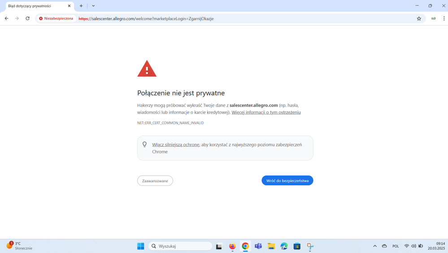
Task: Switch to Chrome on the taskbar
Action: [245, 246]
